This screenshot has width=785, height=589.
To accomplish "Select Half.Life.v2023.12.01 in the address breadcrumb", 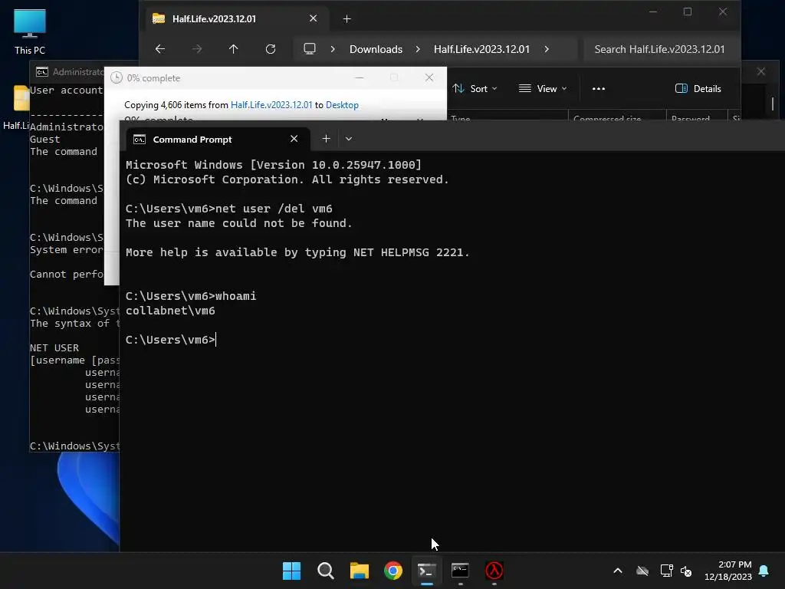I will [x=481, y=49].
